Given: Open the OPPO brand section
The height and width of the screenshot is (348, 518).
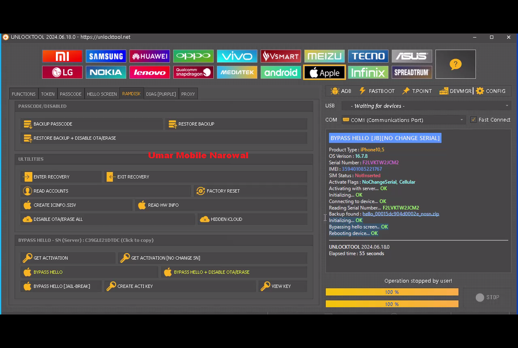Looking at the screenshot, I should (193, 56).
